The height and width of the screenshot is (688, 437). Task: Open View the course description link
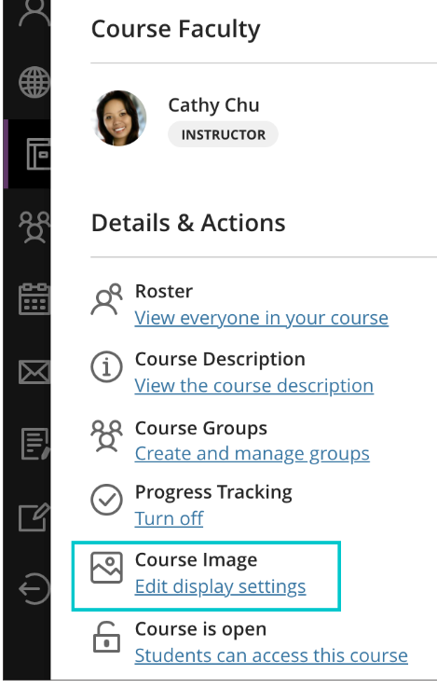[254, 386]
